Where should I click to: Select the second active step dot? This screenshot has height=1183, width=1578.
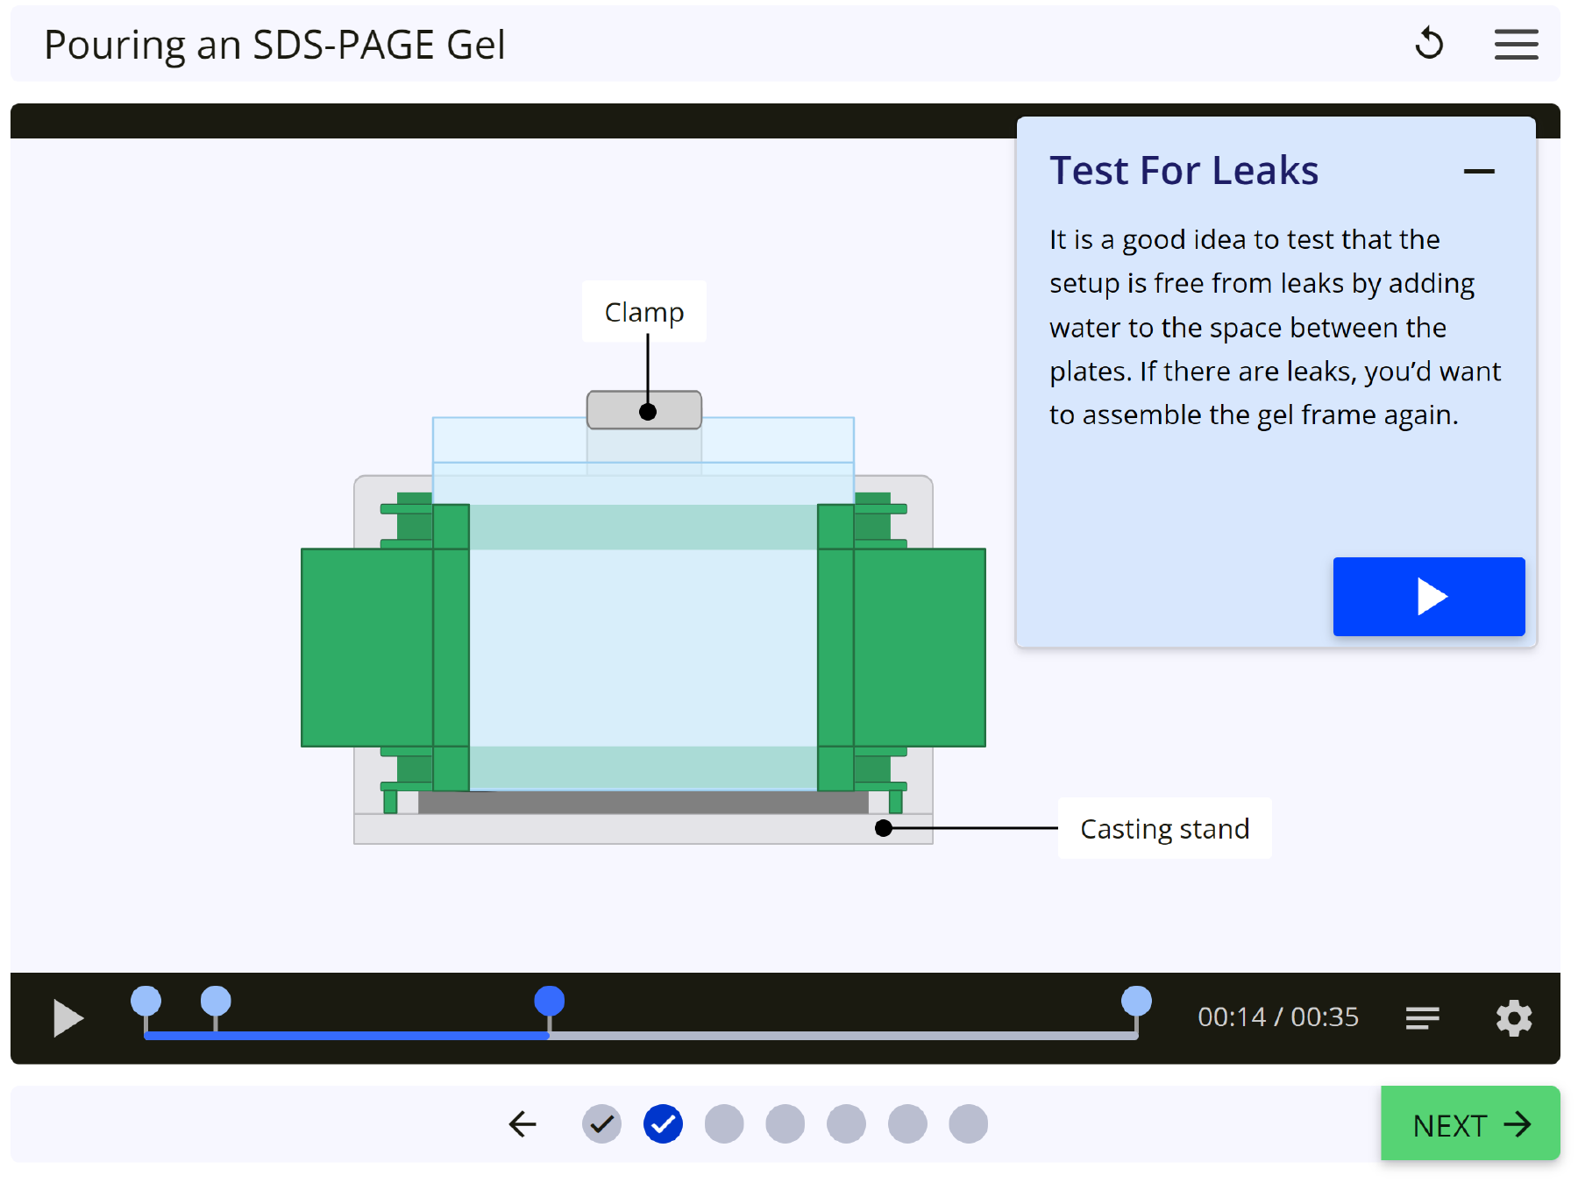663,1124
